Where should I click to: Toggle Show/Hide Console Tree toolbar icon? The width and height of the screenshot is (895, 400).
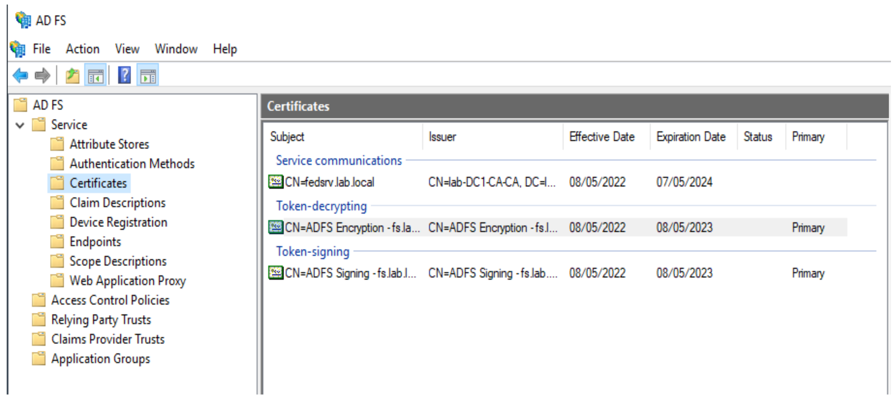point(95,75)
